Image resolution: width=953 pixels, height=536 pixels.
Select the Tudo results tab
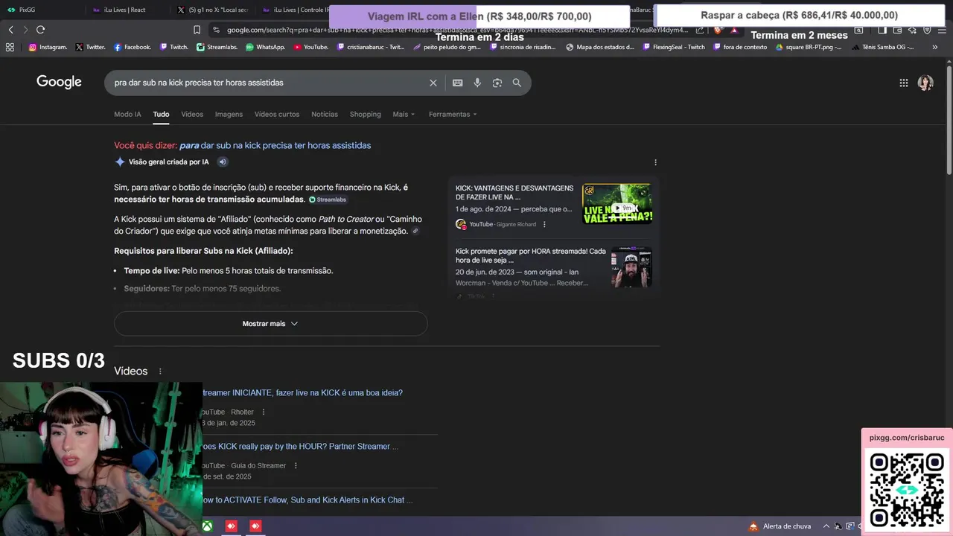(x=161, y=114)
